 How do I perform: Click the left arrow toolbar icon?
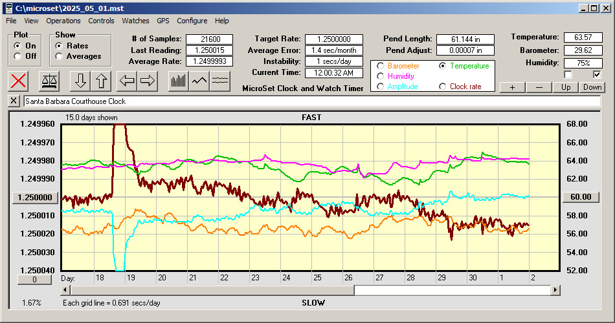pos(126,81)
